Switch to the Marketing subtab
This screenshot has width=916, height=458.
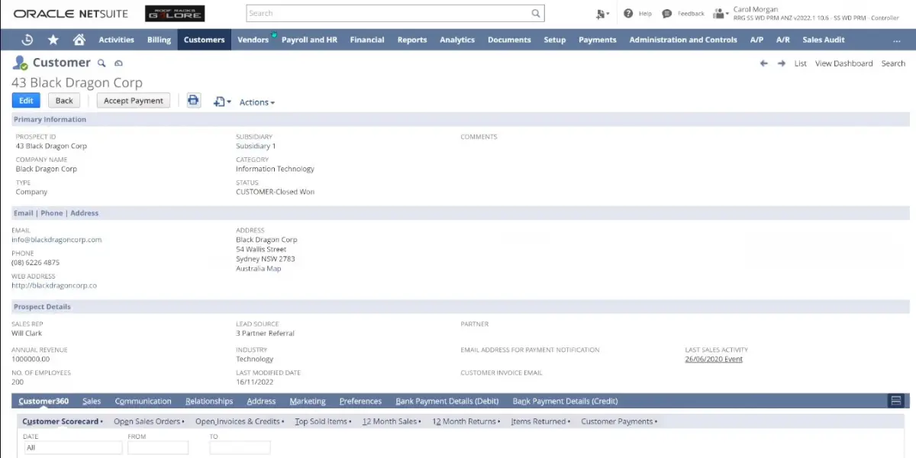click(x=308, y=401)
